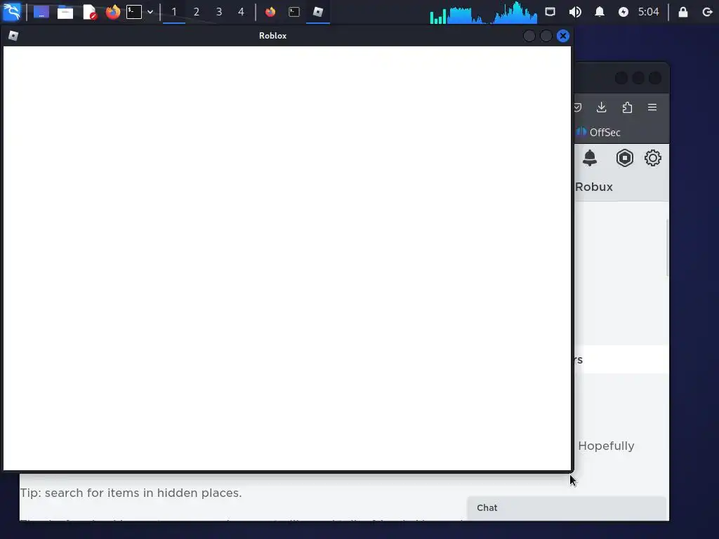Open the OffSec bookmark

click(598, 133)
